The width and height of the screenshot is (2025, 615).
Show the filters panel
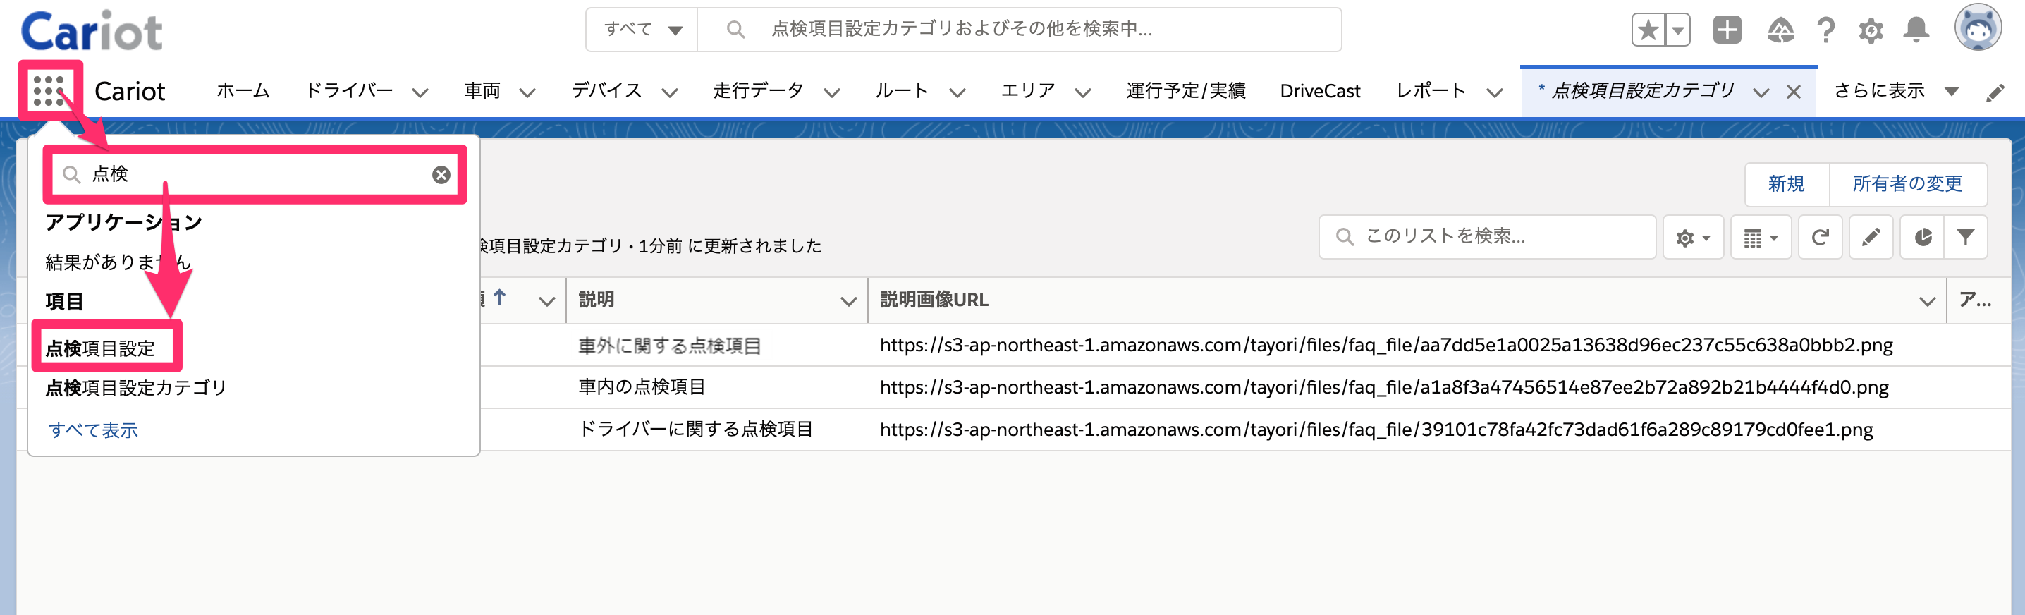[1965, 238]
